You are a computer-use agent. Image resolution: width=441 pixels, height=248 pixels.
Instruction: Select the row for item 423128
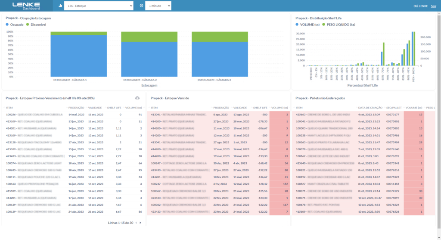(74, 143)
